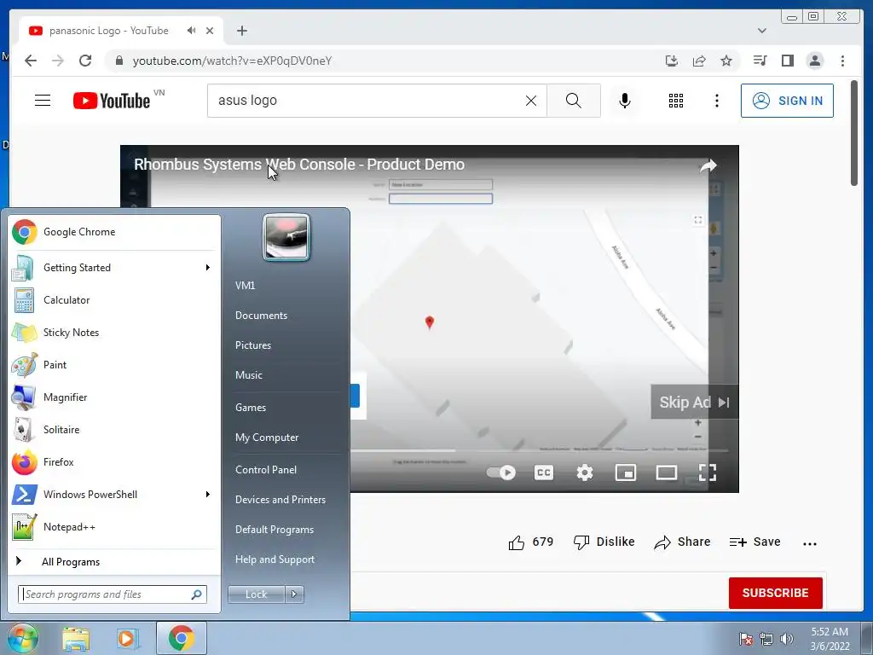The image size is (873, 655).
Task: Open the Chrome side panel
Action: [787, 61]
